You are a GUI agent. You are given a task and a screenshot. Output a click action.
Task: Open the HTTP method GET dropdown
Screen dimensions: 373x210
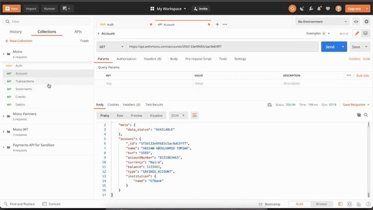click(111, 47)
